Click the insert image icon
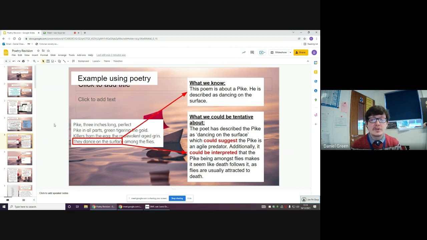Viewport: 427px width, 240px height. (52, 61)
